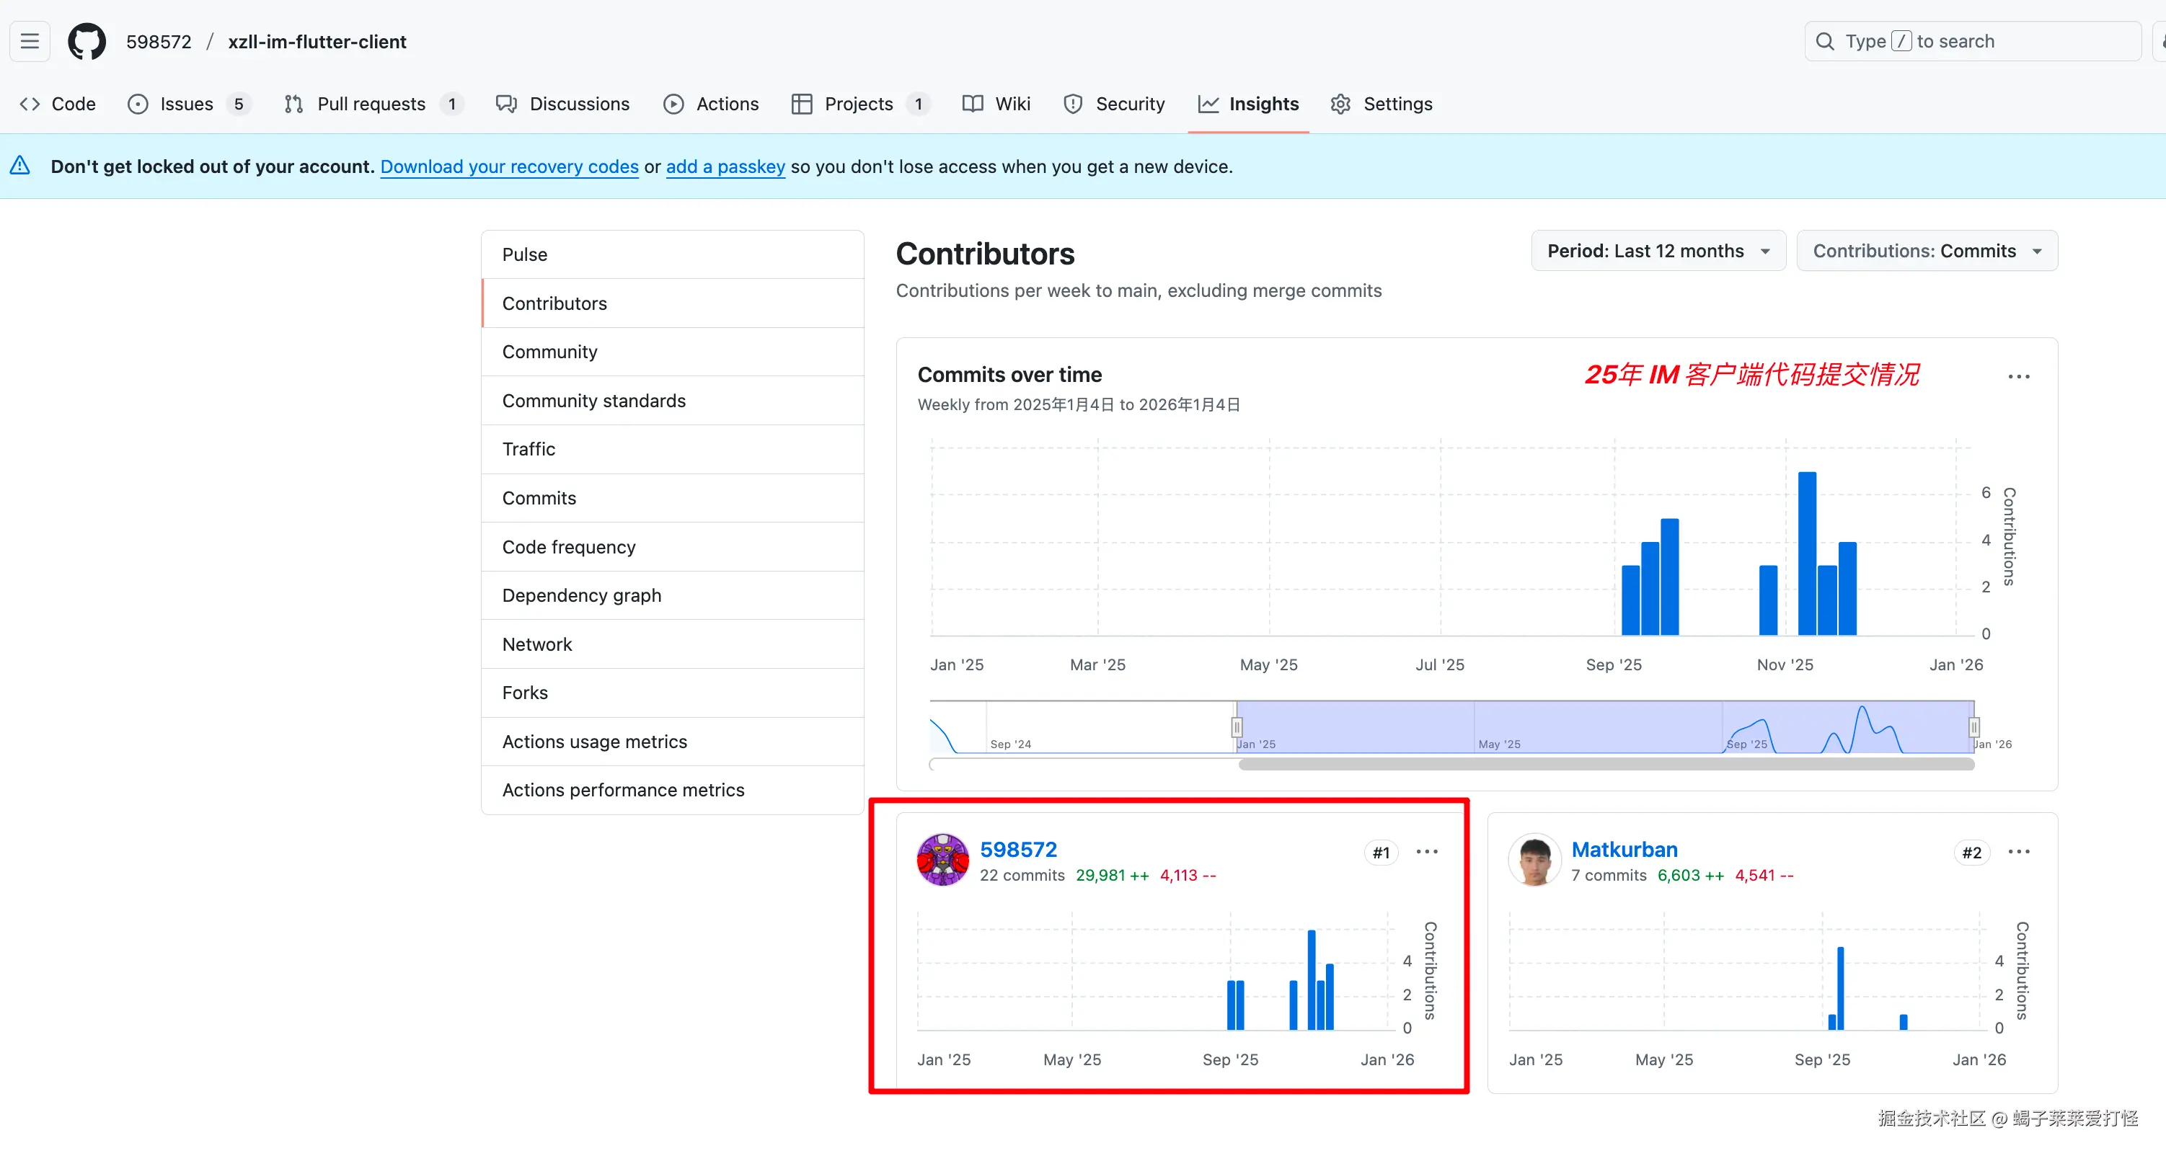Open Matkurban contributor profile link

[1624, 849]
